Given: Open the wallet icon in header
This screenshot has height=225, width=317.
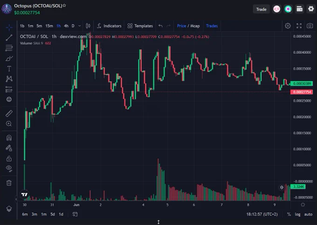Looking at the screenshot, I should tap(299, 9).
